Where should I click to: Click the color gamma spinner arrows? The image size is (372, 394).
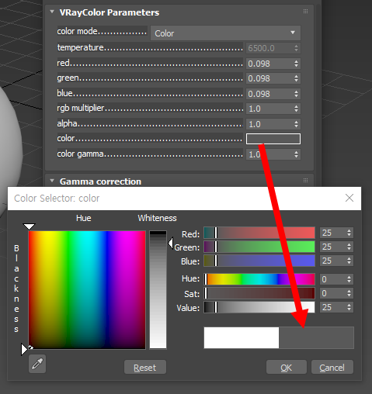click(x=296, y=154)
